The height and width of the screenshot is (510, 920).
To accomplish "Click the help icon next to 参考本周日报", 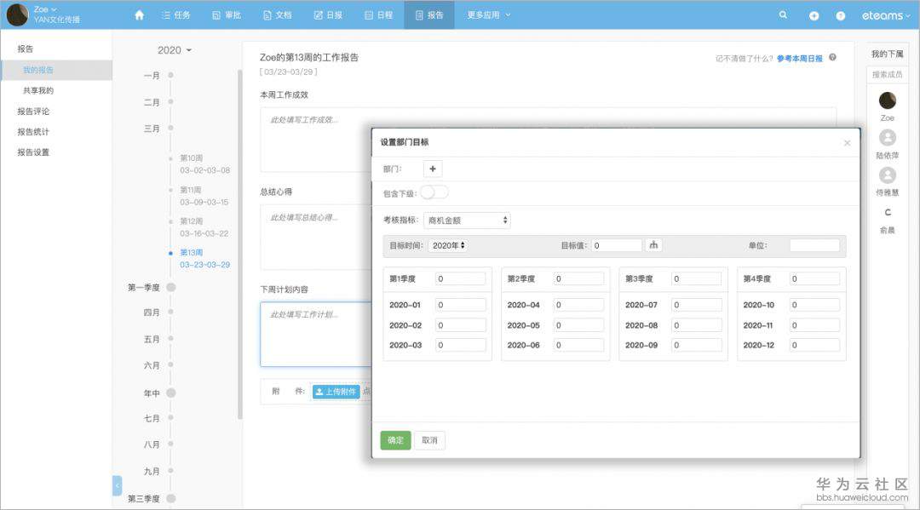I will 832,57.
